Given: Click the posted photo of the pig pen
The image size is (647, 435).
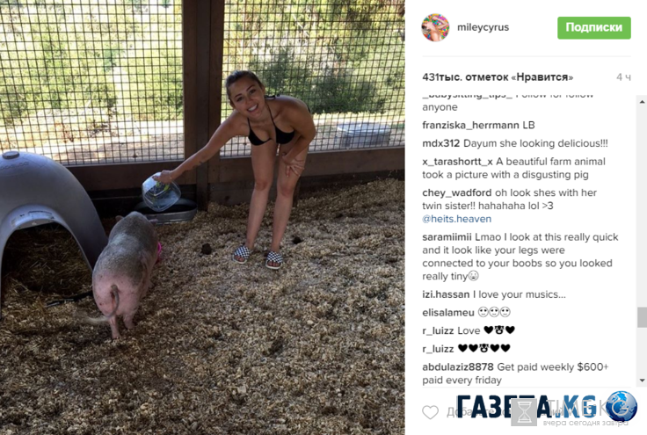Looking at the screenshot, I should (202, 217).
